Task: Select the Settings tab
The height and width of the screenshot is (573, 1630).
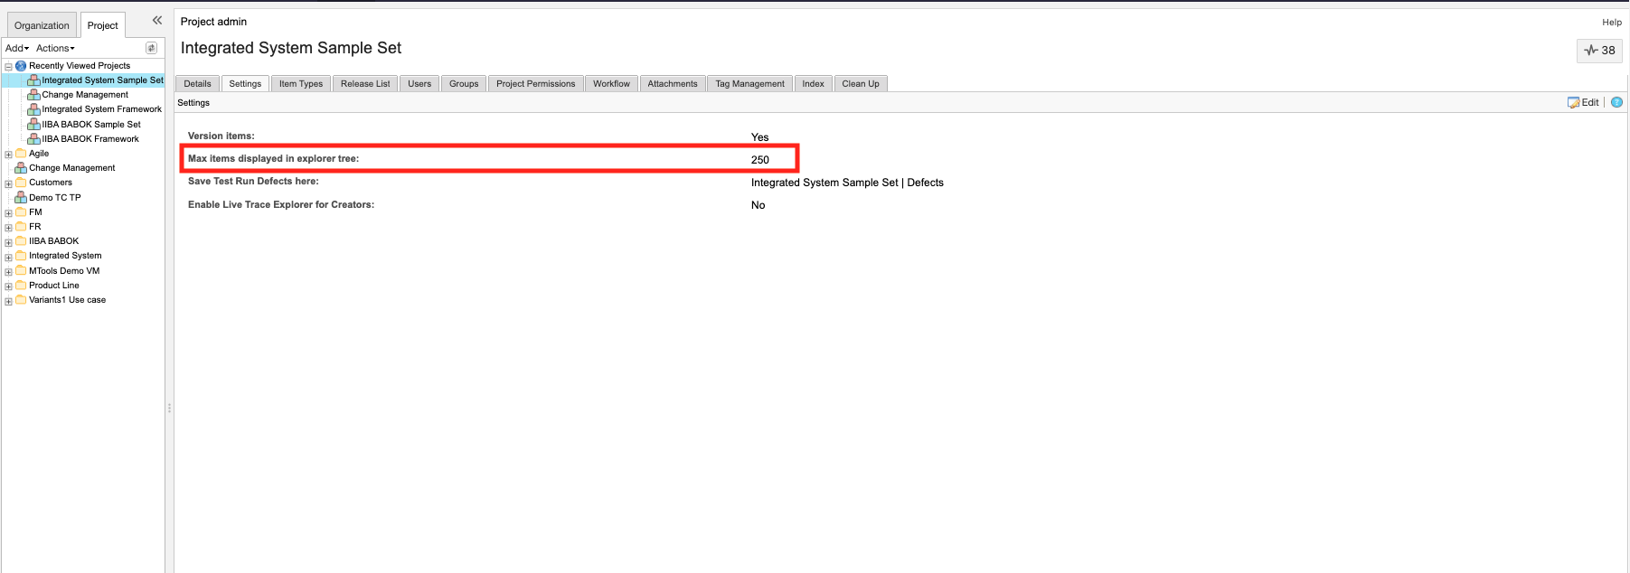Action: click(x=245, y=83)
